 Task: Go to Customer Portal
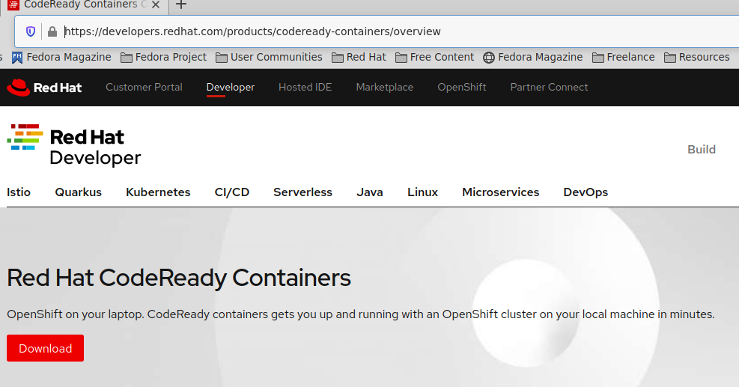click(x=144, y=87)
